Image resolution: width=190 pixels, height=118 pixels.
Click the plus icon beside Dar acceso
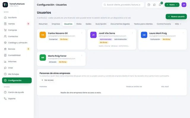point(42,80)
